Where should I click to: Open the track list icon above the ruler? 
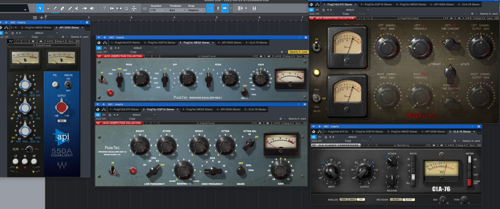35,17
